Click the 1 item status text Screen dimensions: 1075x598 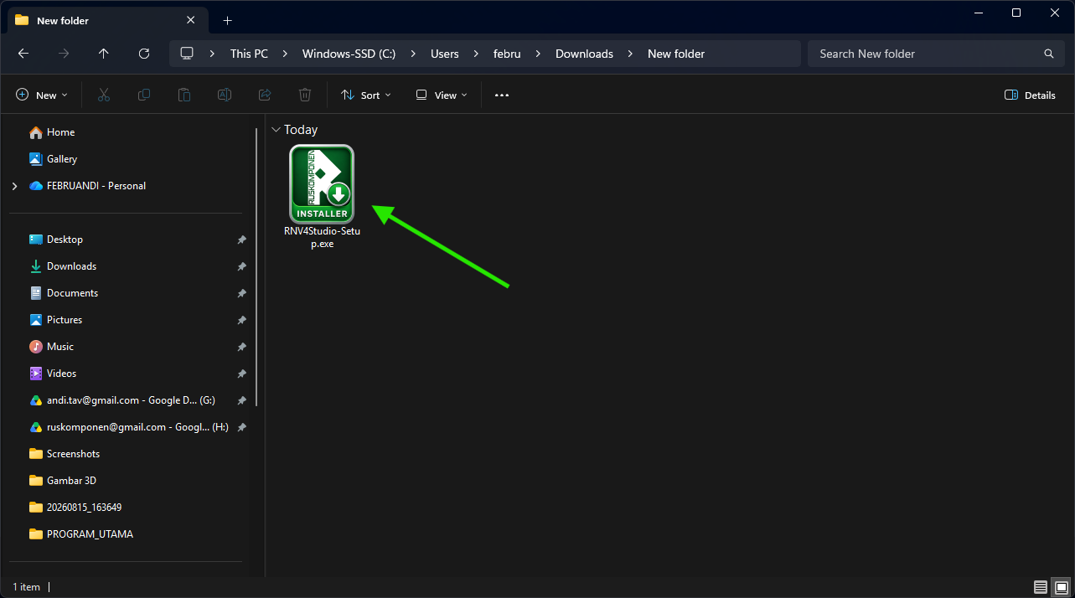26,587
